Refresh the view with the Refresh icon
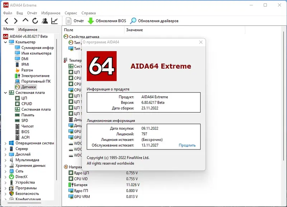Screen dimensions: 287x207 [x=35, y=21]
